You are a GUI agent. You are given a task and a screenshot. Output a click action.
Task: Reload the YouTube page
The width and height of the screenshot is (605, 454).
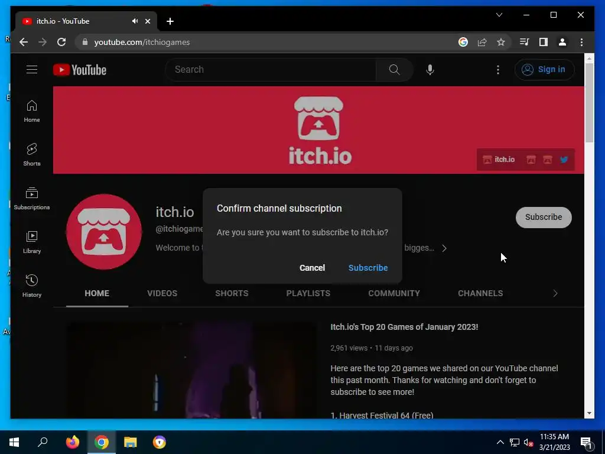[61, 42]
